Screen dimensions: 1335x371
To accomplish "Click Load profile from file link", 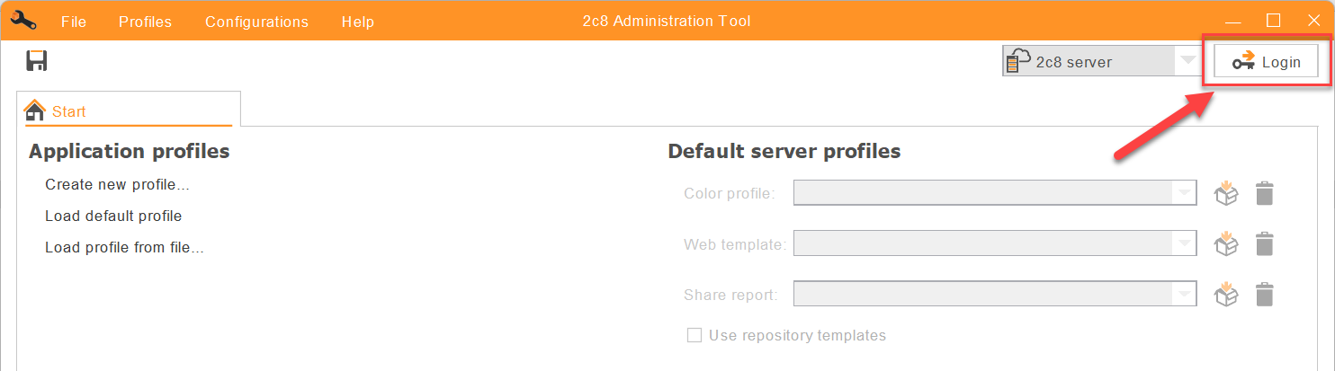I will 124,247.
